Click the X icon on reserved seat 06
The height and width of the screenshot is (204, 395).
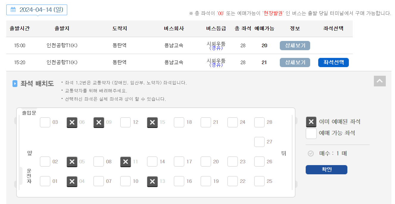pos(72,122)
